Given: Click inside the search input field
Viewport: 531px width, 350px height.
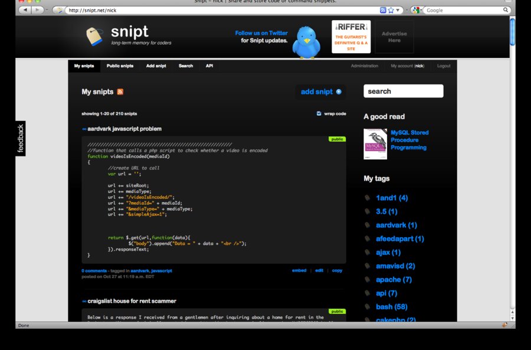Looking at the screenshot, I should 403,91.
